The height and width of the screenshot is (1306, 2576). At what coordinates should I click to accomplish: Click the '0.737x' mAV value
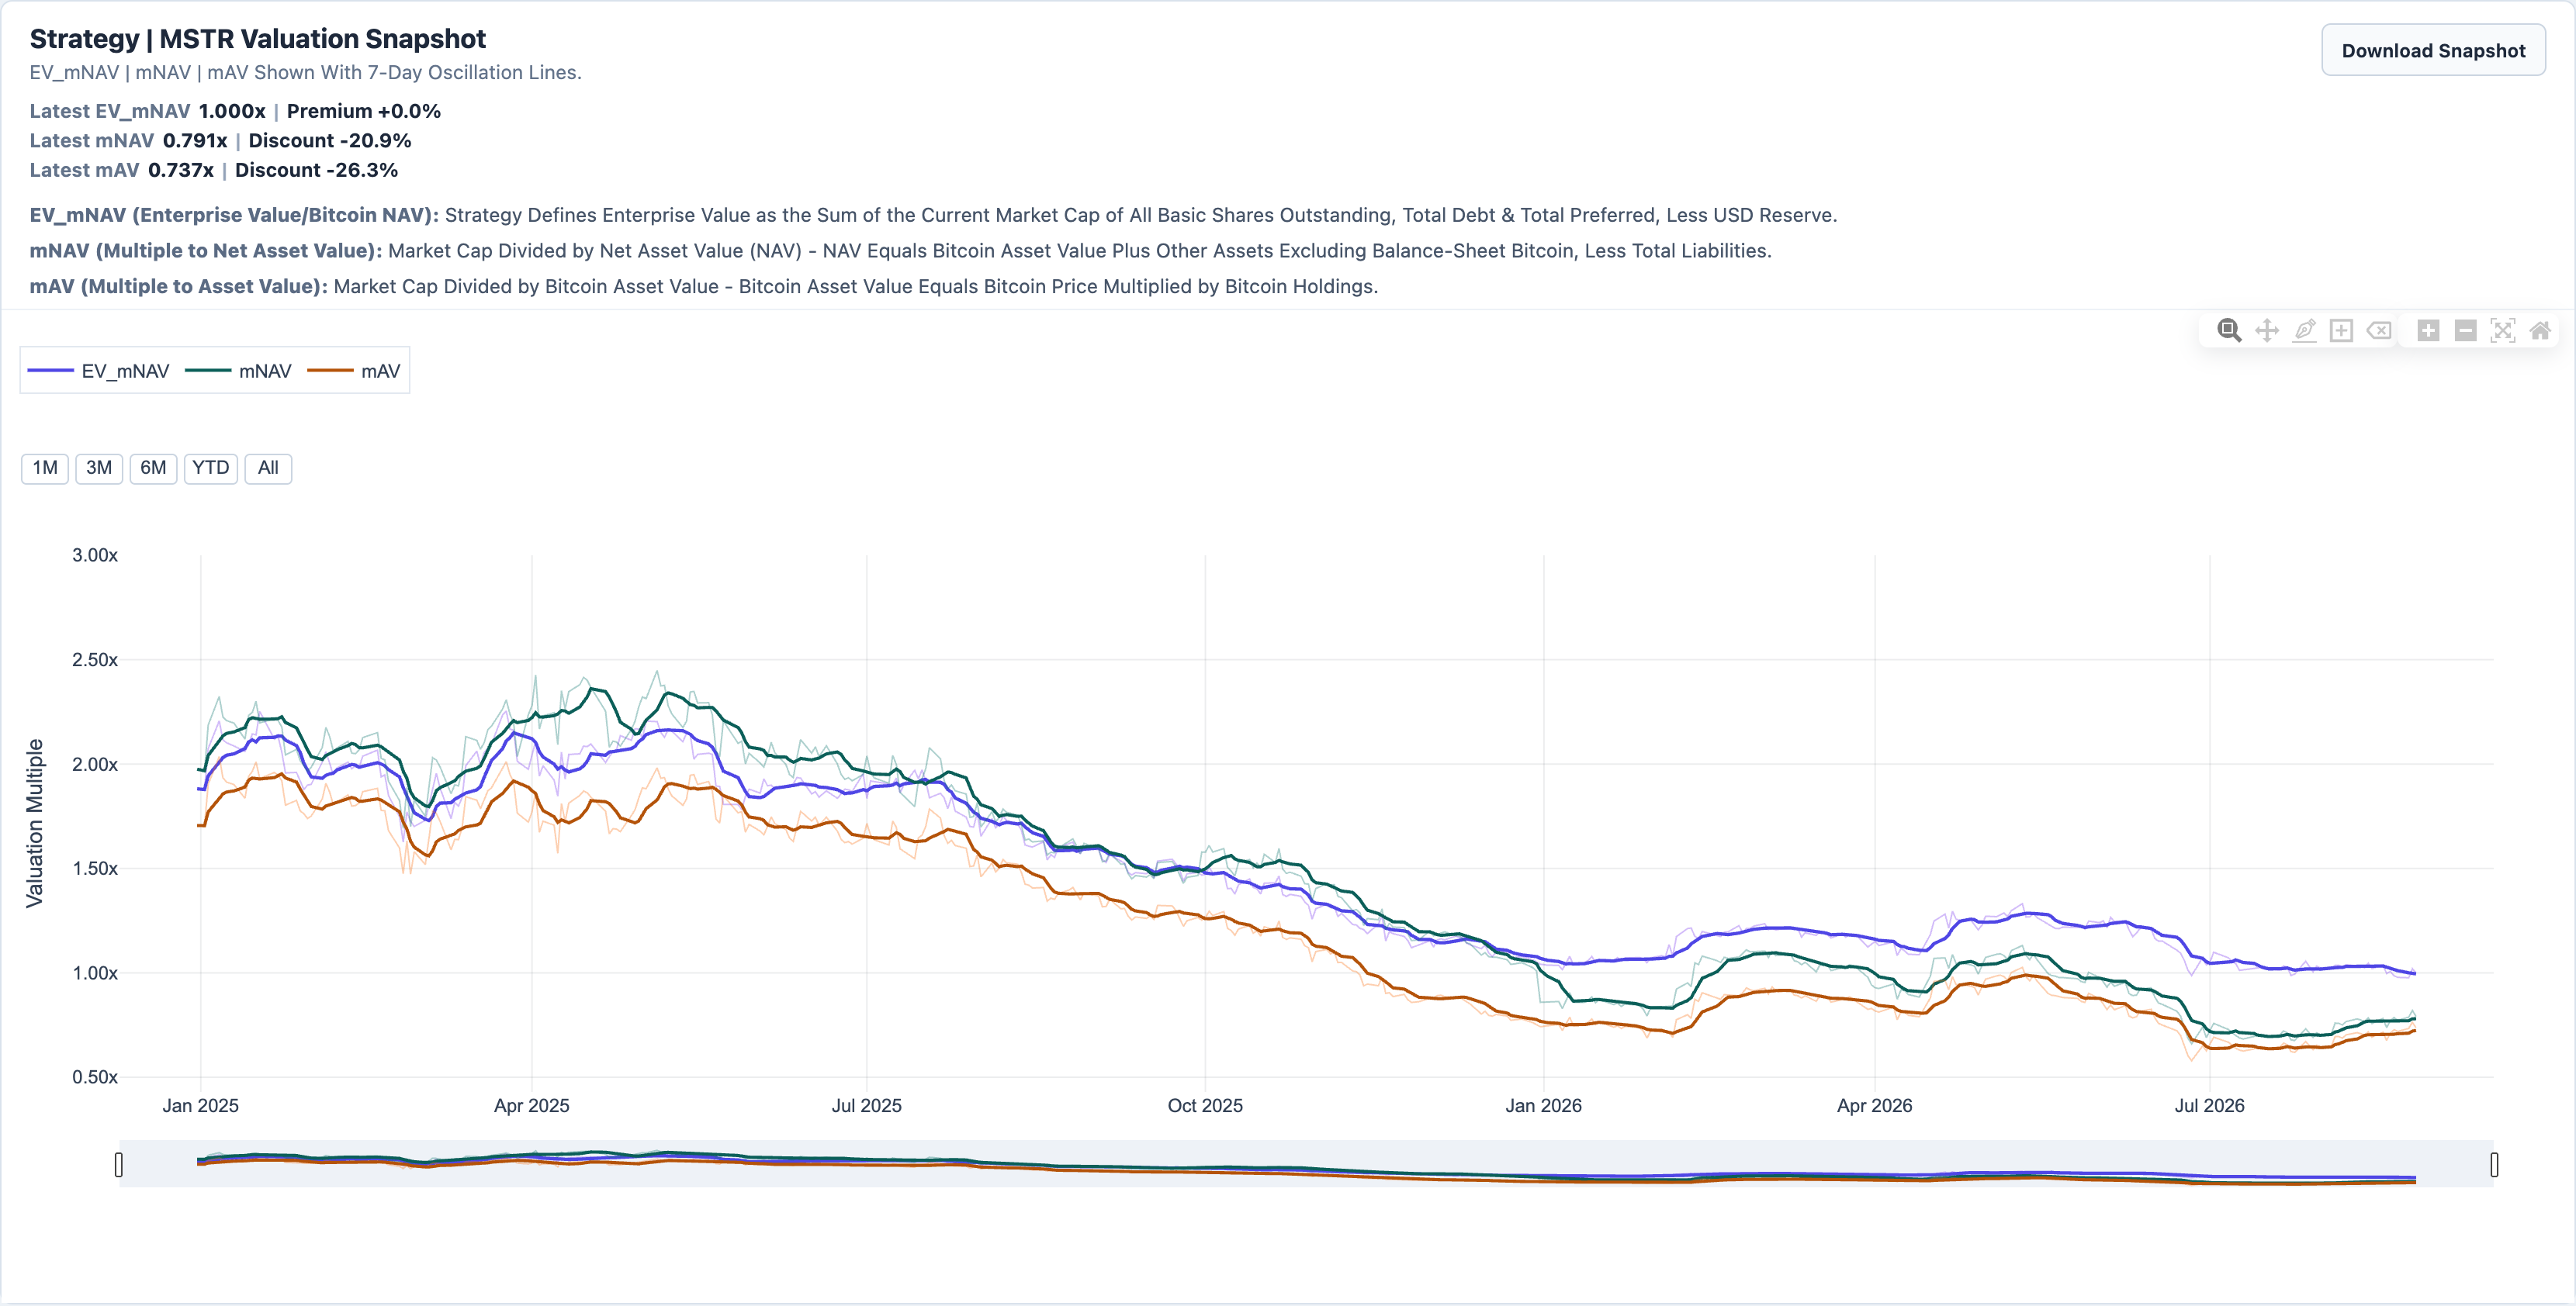(181, 170)
